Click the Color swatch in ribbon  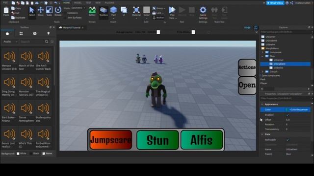point(146,10)
